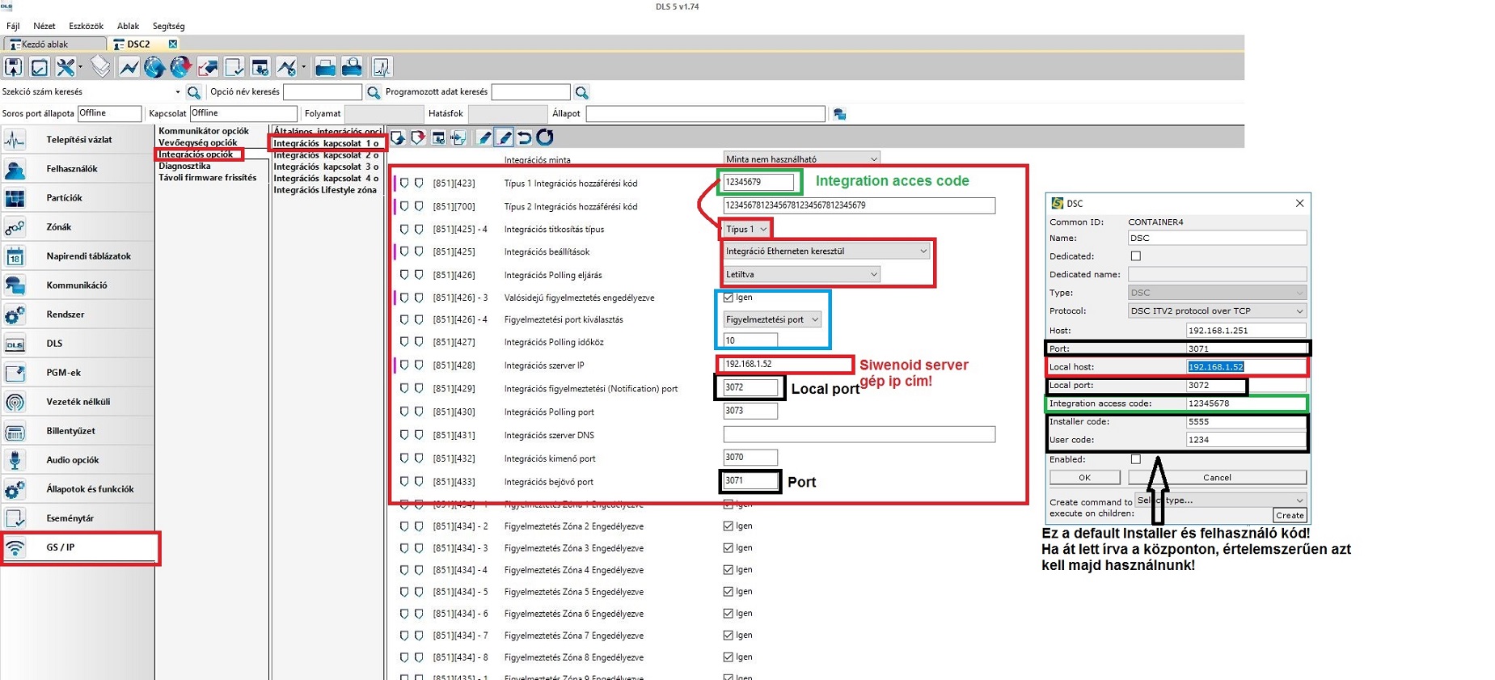Image resolution: width=1495 pixels, height=680 pixels.
Task: Select Integrációs kapcsolat 2 in the list
Action: pyautogui.click(x=325, y=155)
